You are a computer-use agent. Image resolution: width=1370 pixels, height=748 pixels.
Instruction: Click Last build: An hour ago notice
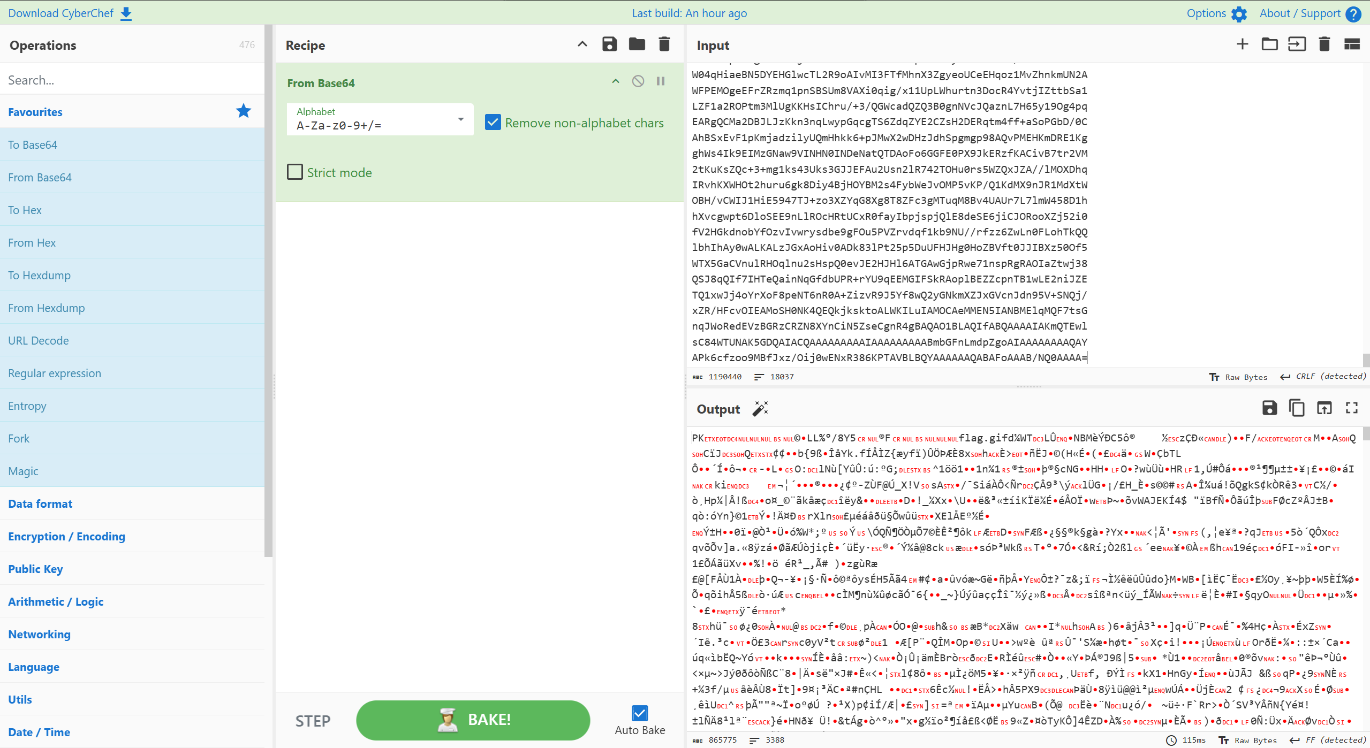689,13
